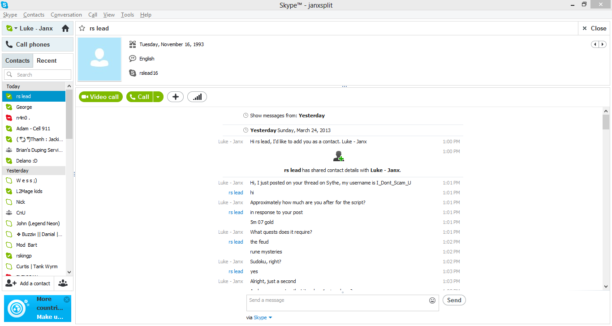The width and height of the screenshot is (612, 326).
Task: Click rs lead sender name on 'hi' message
Action: click(x=236, y=193)
